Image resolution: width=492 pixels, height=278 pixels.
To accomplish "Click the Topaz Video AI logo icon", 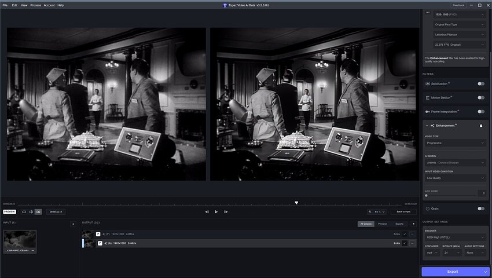I will click(225, 5).
